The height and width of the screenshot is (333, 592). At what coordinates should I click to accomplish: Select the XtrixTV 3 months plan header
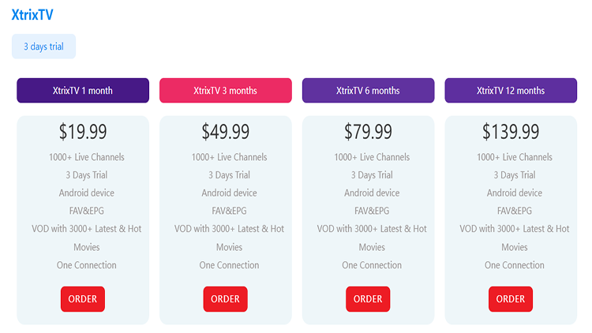click(225, 91)
